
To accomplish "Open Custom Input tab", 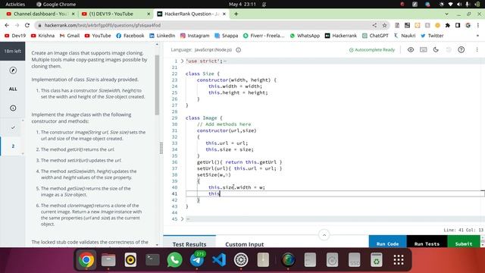I will (244, 244).
